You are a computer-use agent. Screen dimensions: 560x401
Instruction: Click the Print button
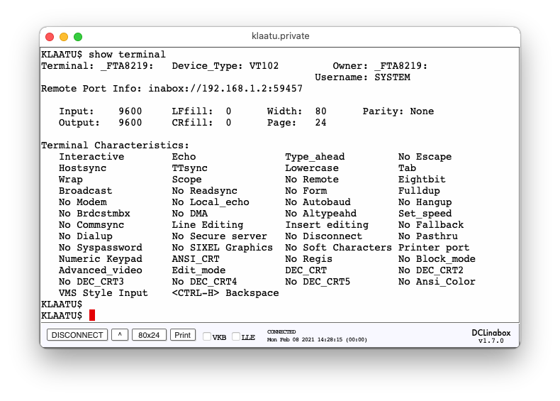pyautogui.click(x=182, y=335)
